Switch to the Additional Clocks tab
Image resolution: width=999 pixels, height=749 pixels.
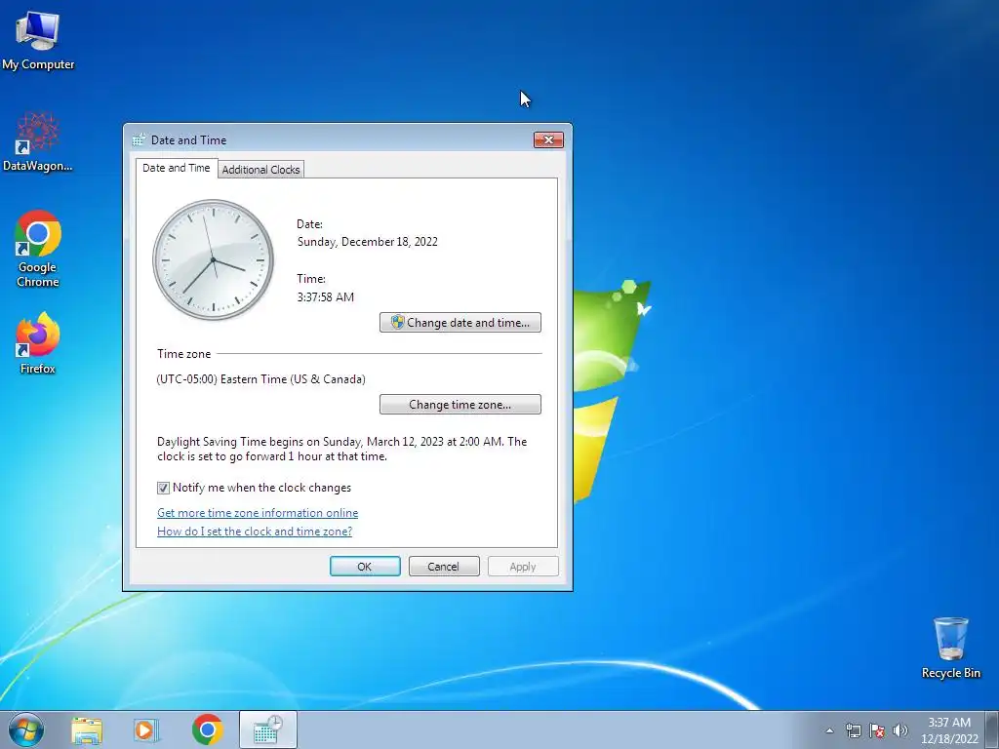coord(260,170)
